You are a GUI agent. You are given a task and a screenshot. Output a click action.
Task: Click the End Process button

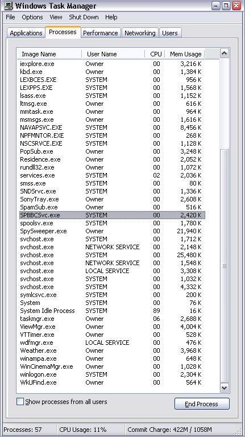(202, 404)
